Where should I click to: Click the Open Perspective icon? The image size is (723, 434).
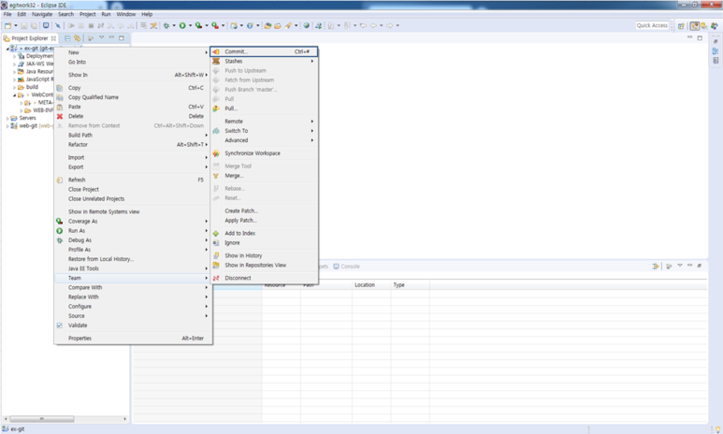[681, 26]
